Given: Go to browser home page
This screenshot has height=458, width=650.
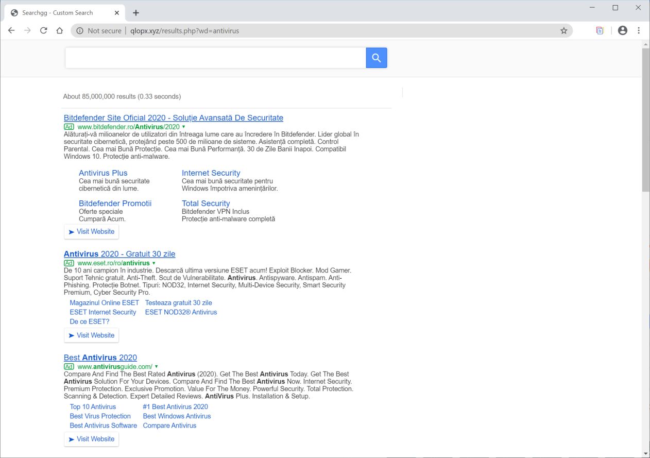Looking at the screenshot, I should click(x=60, y=30).
